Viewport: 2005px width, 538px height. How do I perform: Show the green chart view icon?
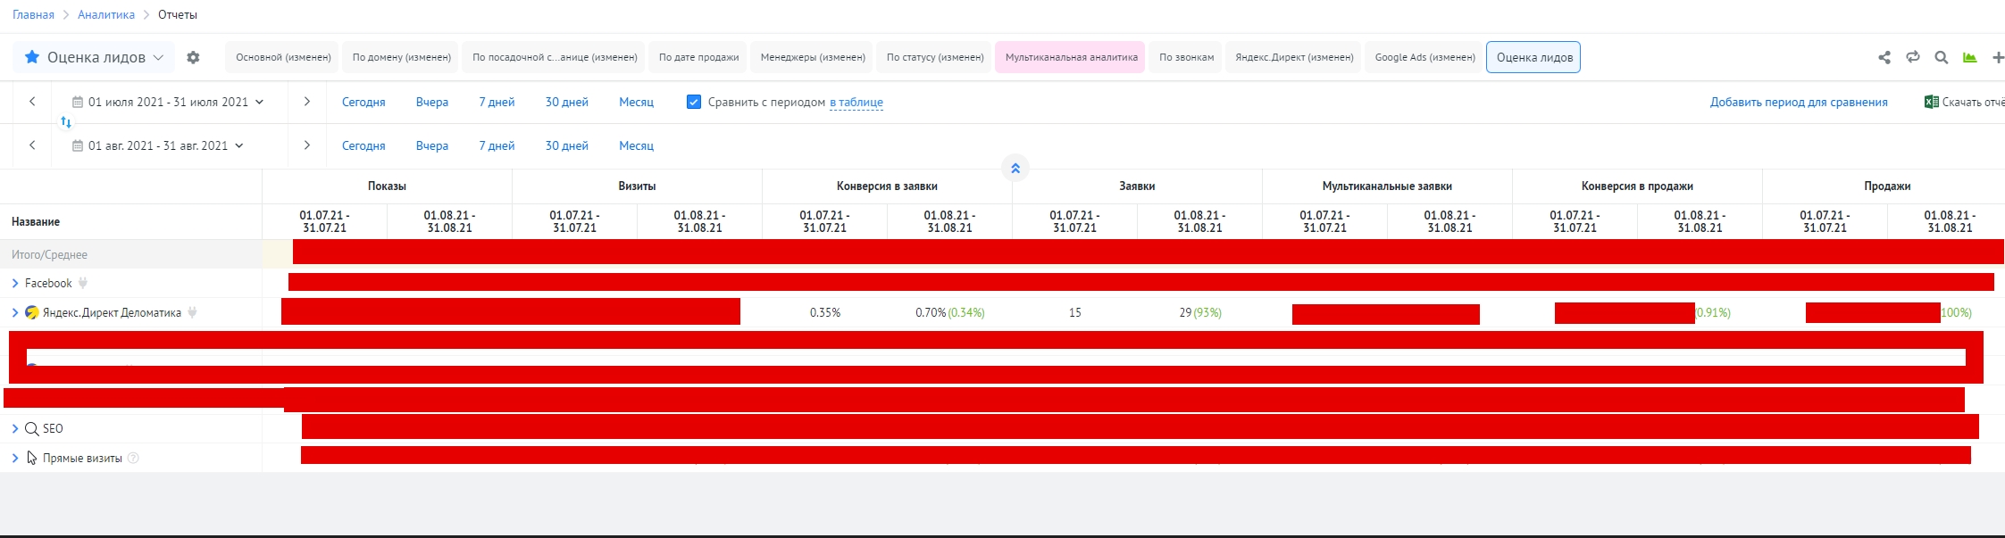1969,57
